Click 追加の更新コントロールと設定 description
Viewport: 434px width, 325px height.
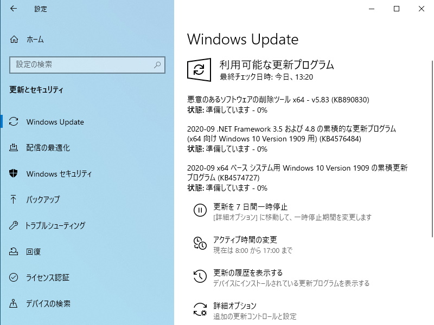[254, 316]
